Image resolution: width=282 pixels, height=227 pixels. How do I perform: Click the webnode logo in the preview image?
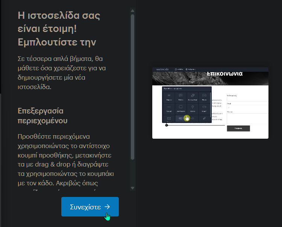tap(162, 70)
